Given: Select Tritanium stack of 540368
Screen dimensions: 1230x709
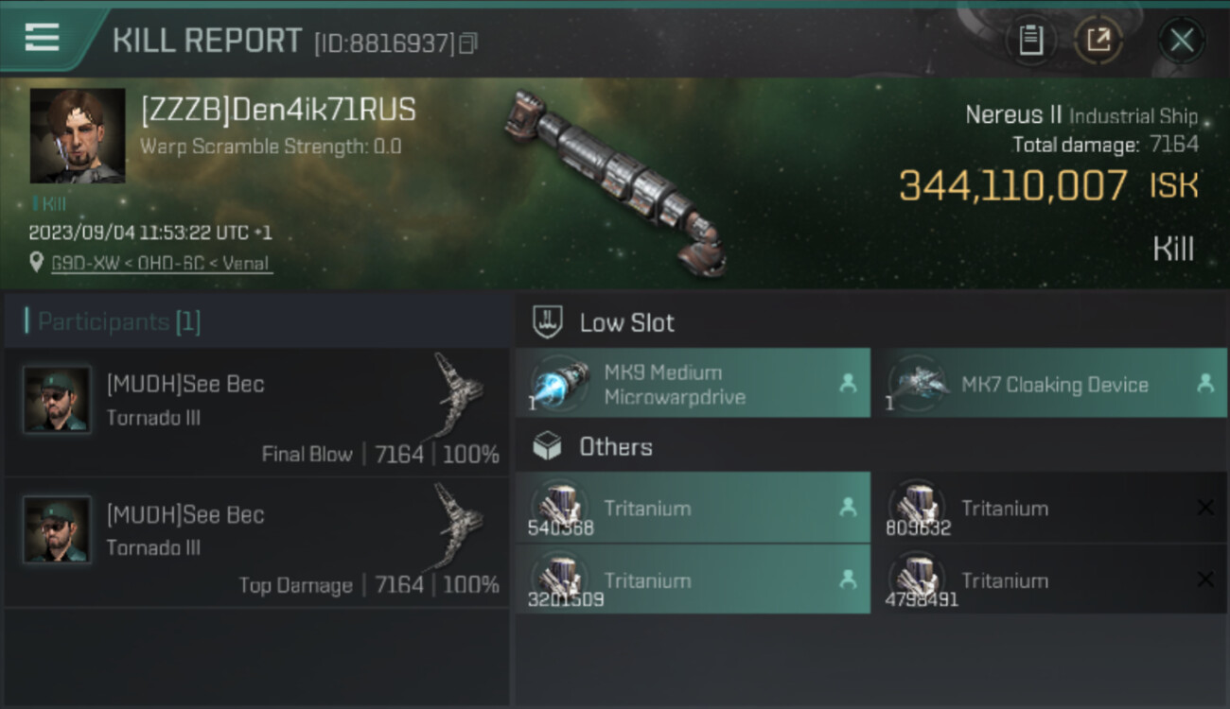Looking at the screenshot, I should 693,508.
